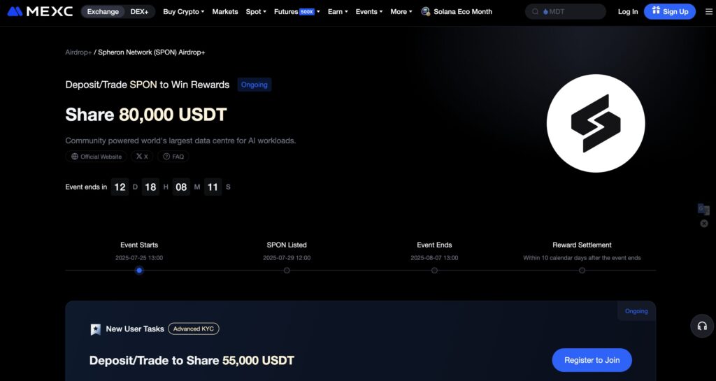Open the Markets menu item
The image size is (716, 381).
225,11
